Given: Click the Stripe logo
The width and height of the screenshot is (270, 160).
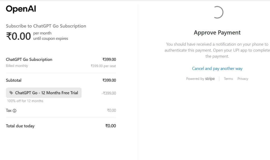Looking at the screenshot, I should 210,79.
